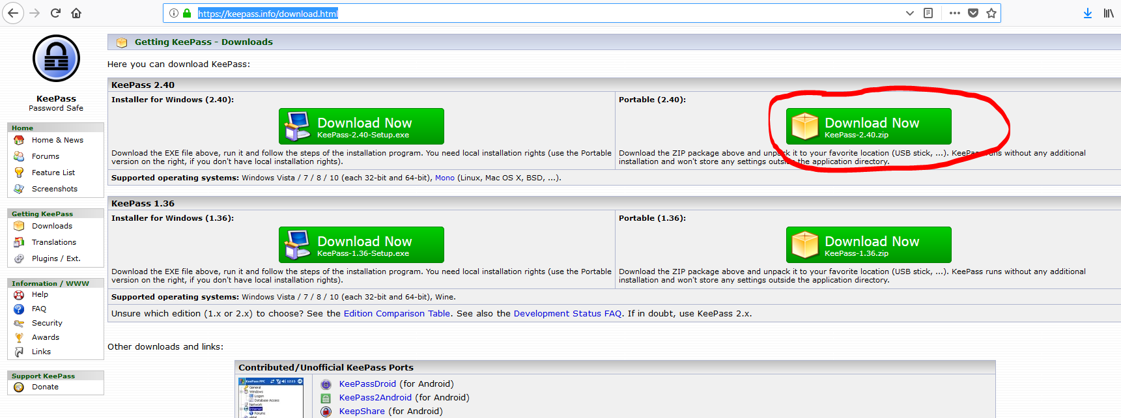Click the browser Forward arrow
Screen dimensions: 1121x418
[35, 13]
